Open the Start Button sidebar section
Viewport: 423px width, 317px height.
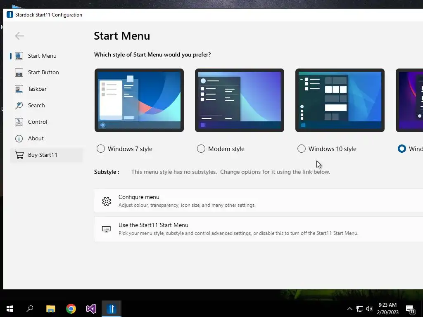tap(46, 72)
